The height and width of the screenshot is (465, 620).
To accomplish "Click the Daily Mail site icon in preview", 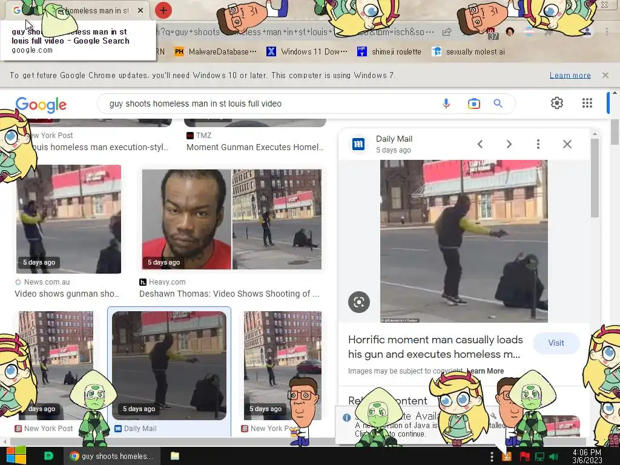I will point(358,144).
